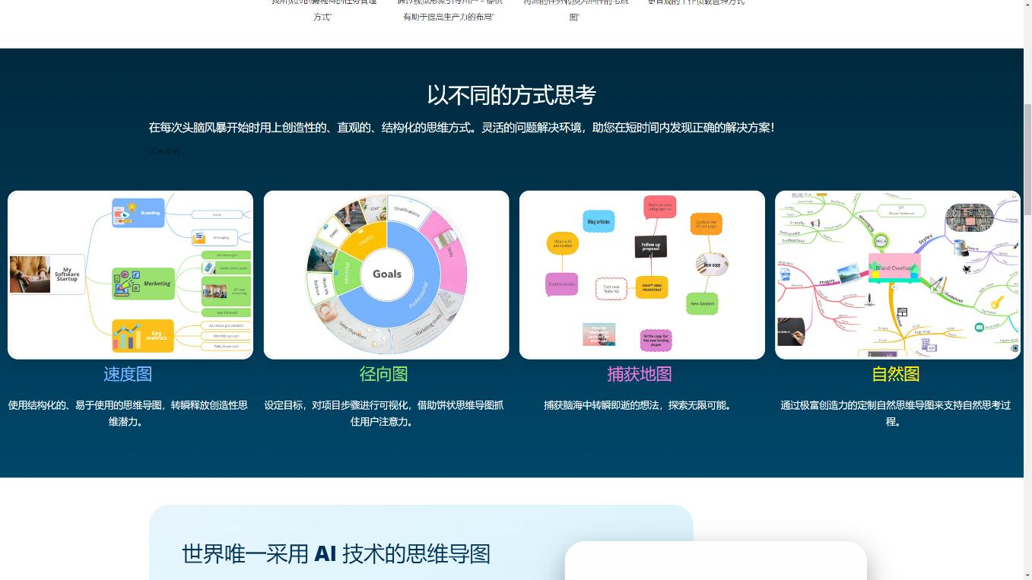Click the 径向图 title
Image resolution: width=1032 pixels, height=580 pixels.
click(x=384, y=374)
